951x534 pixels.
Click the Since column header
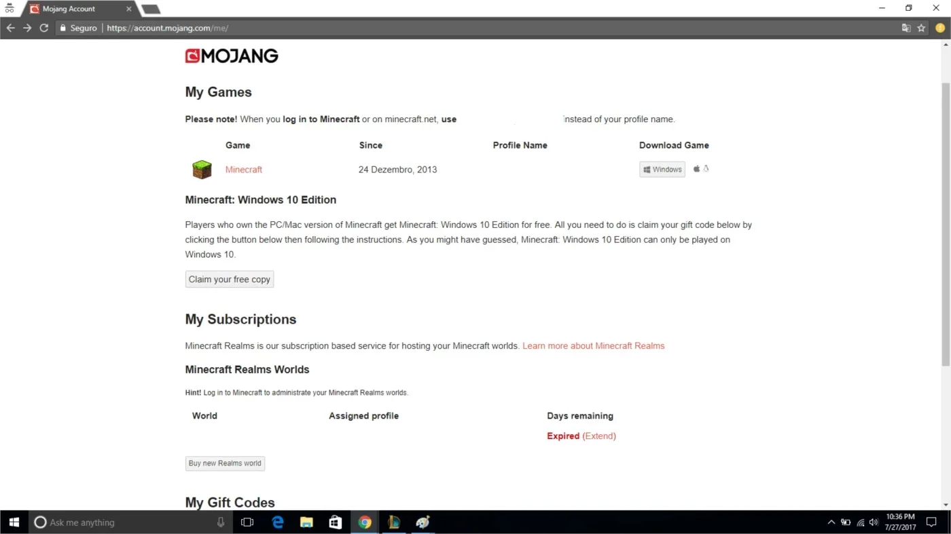point(371,145)
